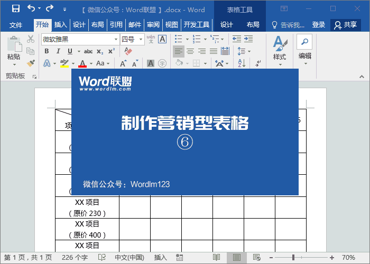Click justify alignment icon
Image resolution: width=370 pixels, height=264 pixels.
click(x=214, y=51)
